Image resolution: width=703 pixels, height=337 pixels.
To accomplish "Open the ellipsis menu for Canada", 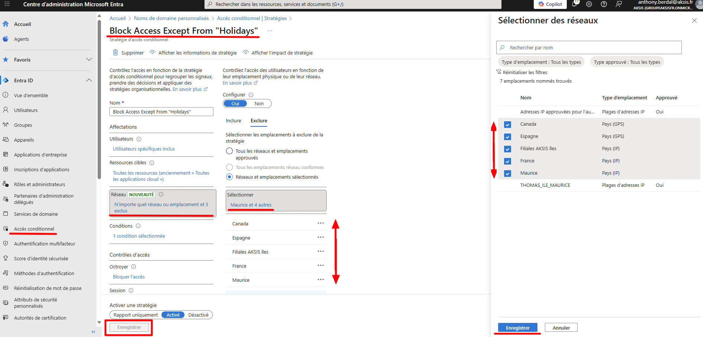I will coord(321,223).
